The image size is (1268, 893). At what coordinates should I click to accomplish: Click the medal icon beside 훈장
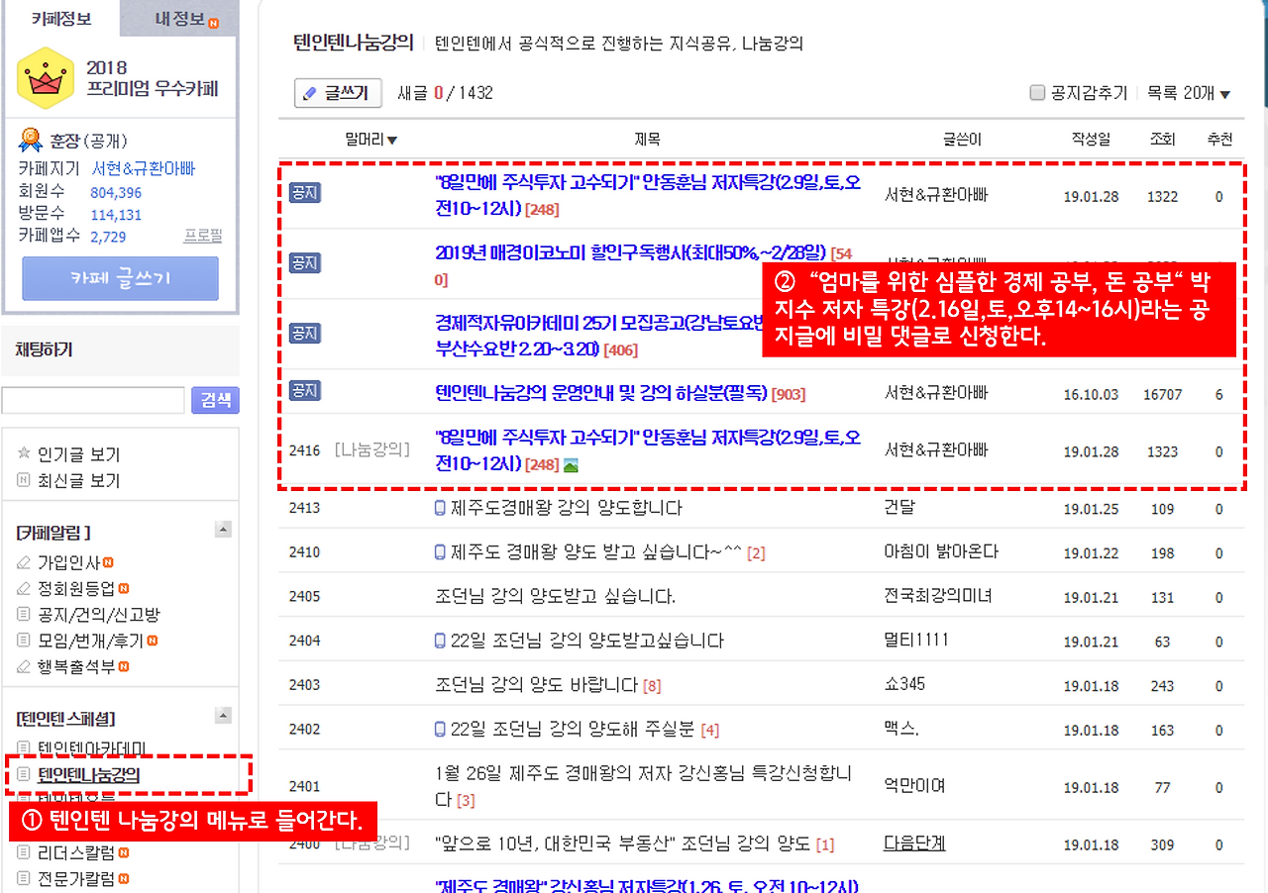(31, 140)
